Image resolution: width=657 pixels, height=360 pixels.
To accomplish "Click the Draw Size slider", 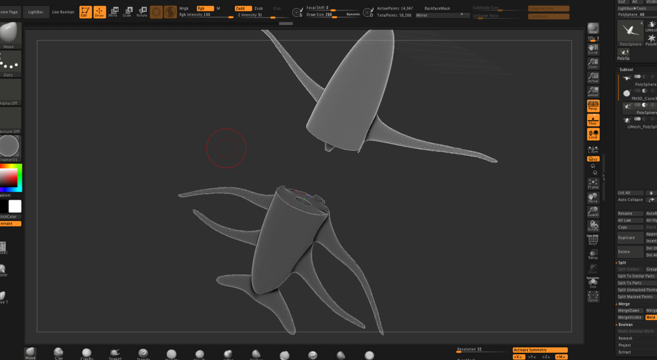I will tap(333, 15).
